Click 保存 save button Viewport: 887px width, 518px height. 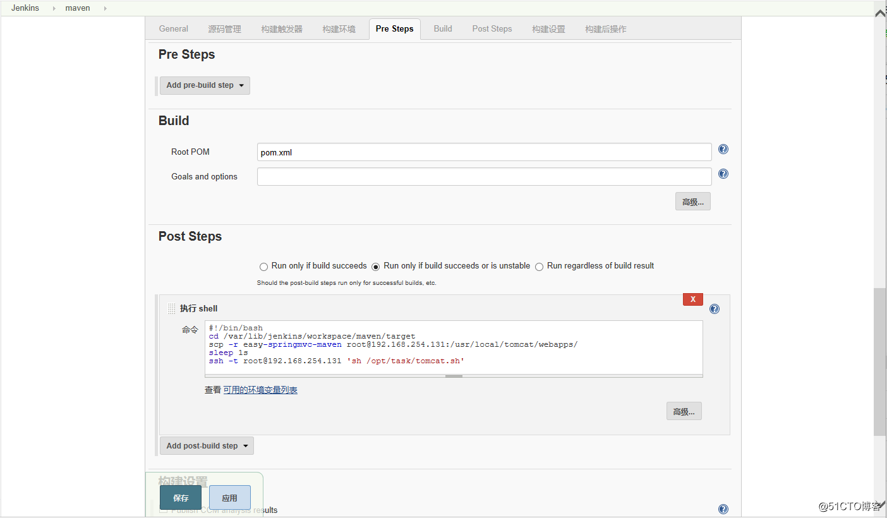pyautogui.click(x=181, y=498)
